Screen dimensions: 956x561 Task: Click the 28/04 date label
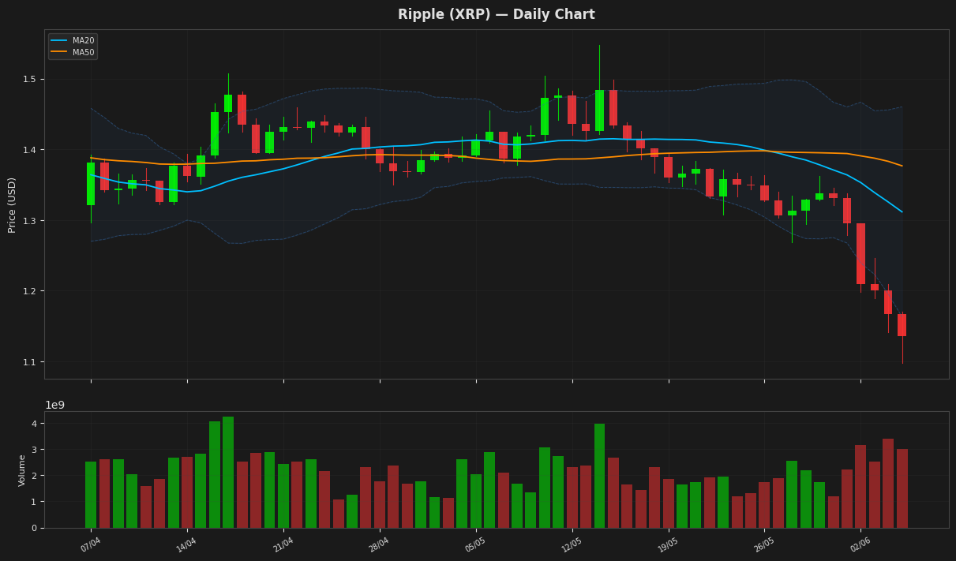(x=379, y=544)
